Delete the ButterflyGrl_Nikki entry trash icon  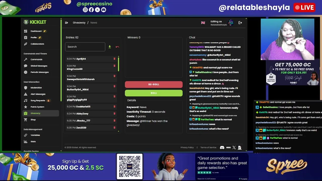[114, 86]
